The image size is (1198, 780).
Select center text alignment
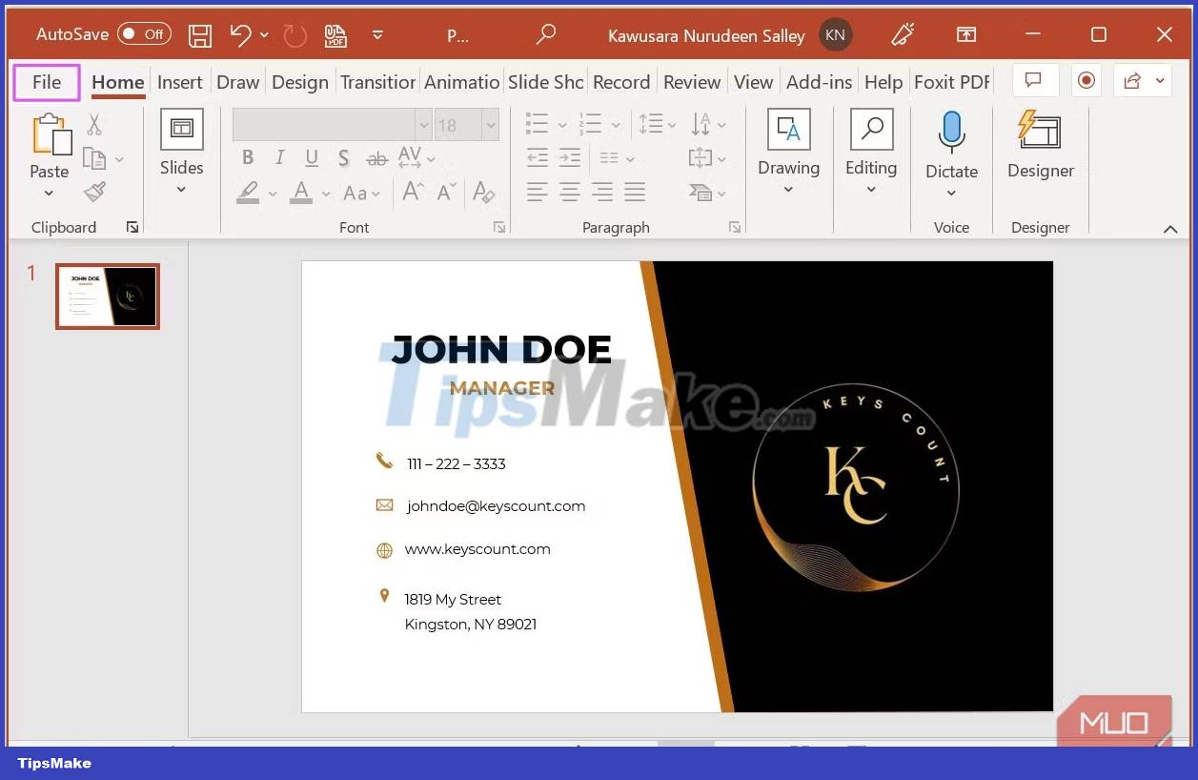click(x=568, y=192)
